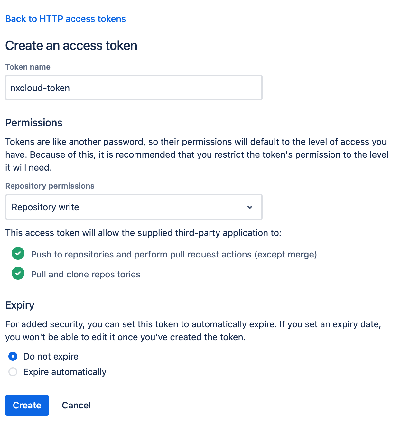
Task: Click the 'Expire automatically' label text
Action: [x=64, y=372]
